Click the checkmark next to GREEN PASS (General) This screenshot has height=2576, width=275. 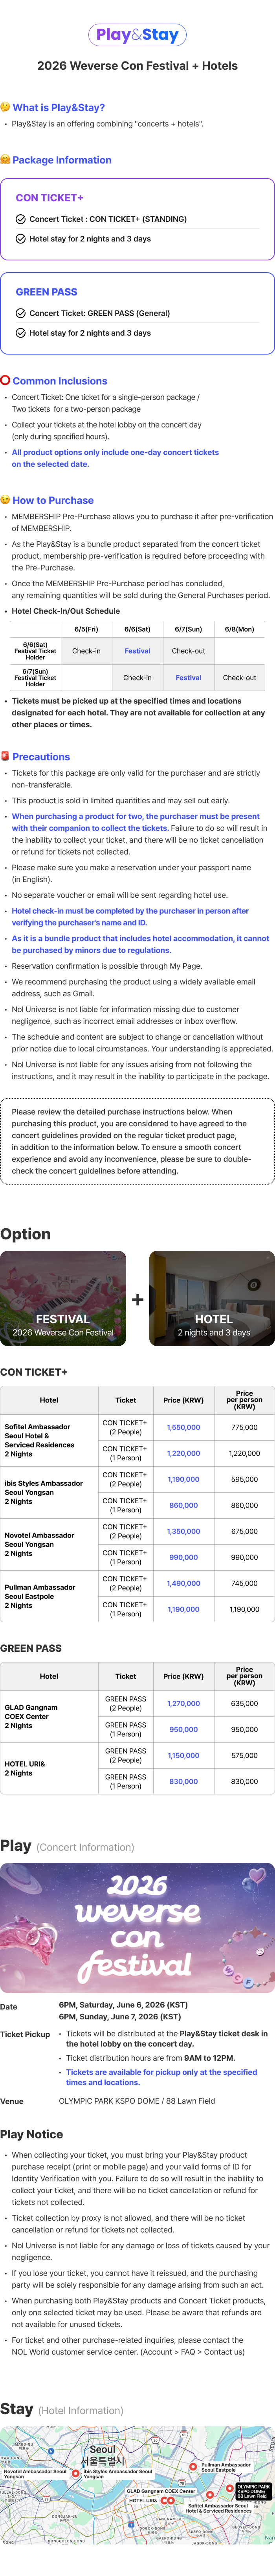coord(21,313)
